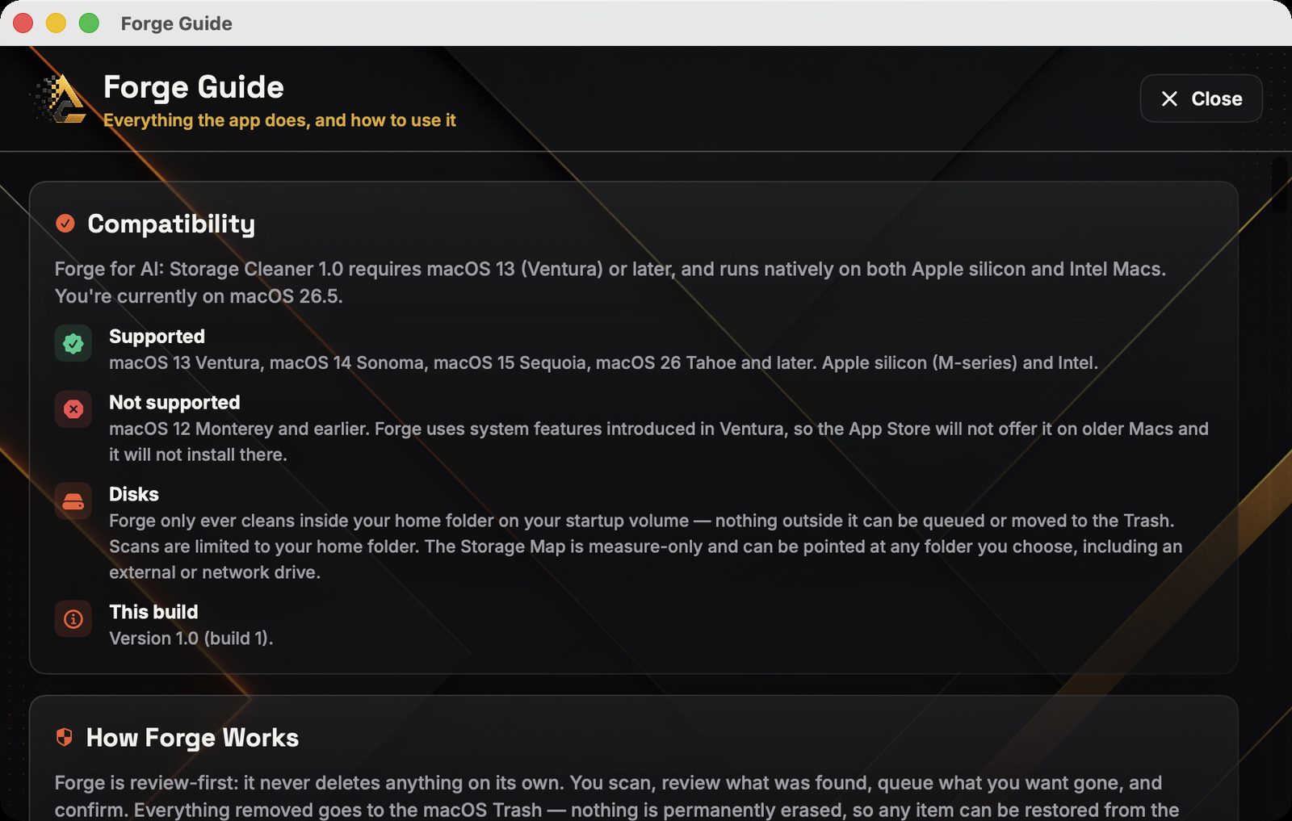Click the vertical scrollbar on the right edge

coord(1279,184)
